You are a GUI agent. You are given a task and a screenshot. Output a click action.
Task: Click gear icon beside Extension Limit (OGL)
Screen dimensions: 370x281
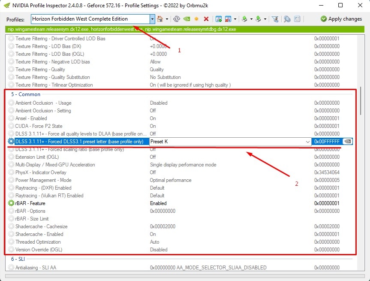(11, 157)
